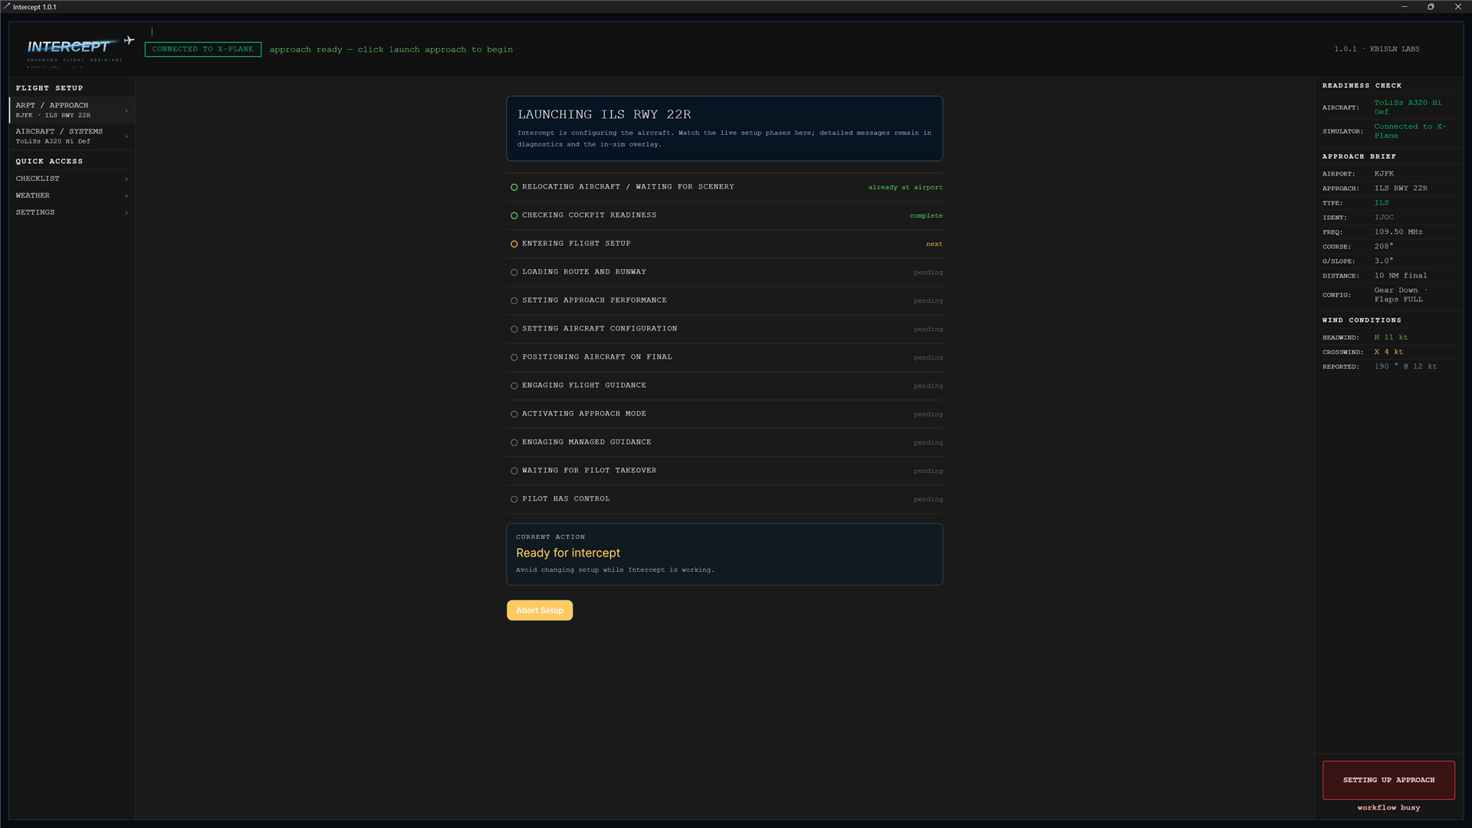This screenshot has height=828, width=1472.
Task: Expand the AIRCRAFT / SYSTEMS chevron
Action: click(x=127, y=136)
